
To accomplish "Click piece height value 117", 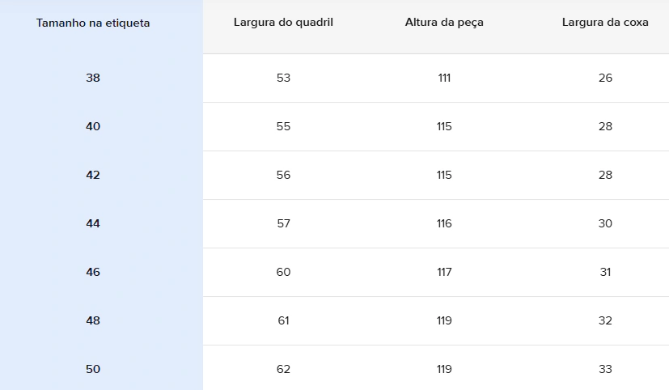I will pyautogui.click(x=444, y=272).
